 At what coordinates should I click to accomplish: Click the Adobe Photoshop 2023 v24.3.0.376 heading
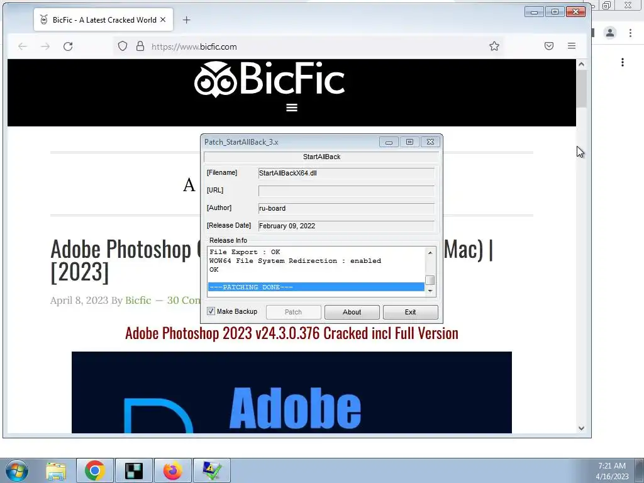coord(292,333)
